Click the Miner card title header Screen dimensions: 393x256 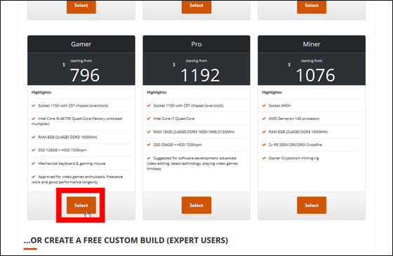312,44
